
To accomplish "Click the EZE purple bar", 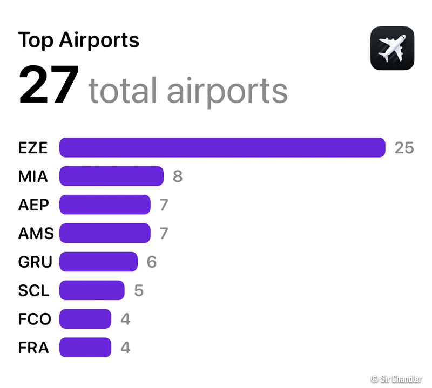I will (x=222, y=147).
